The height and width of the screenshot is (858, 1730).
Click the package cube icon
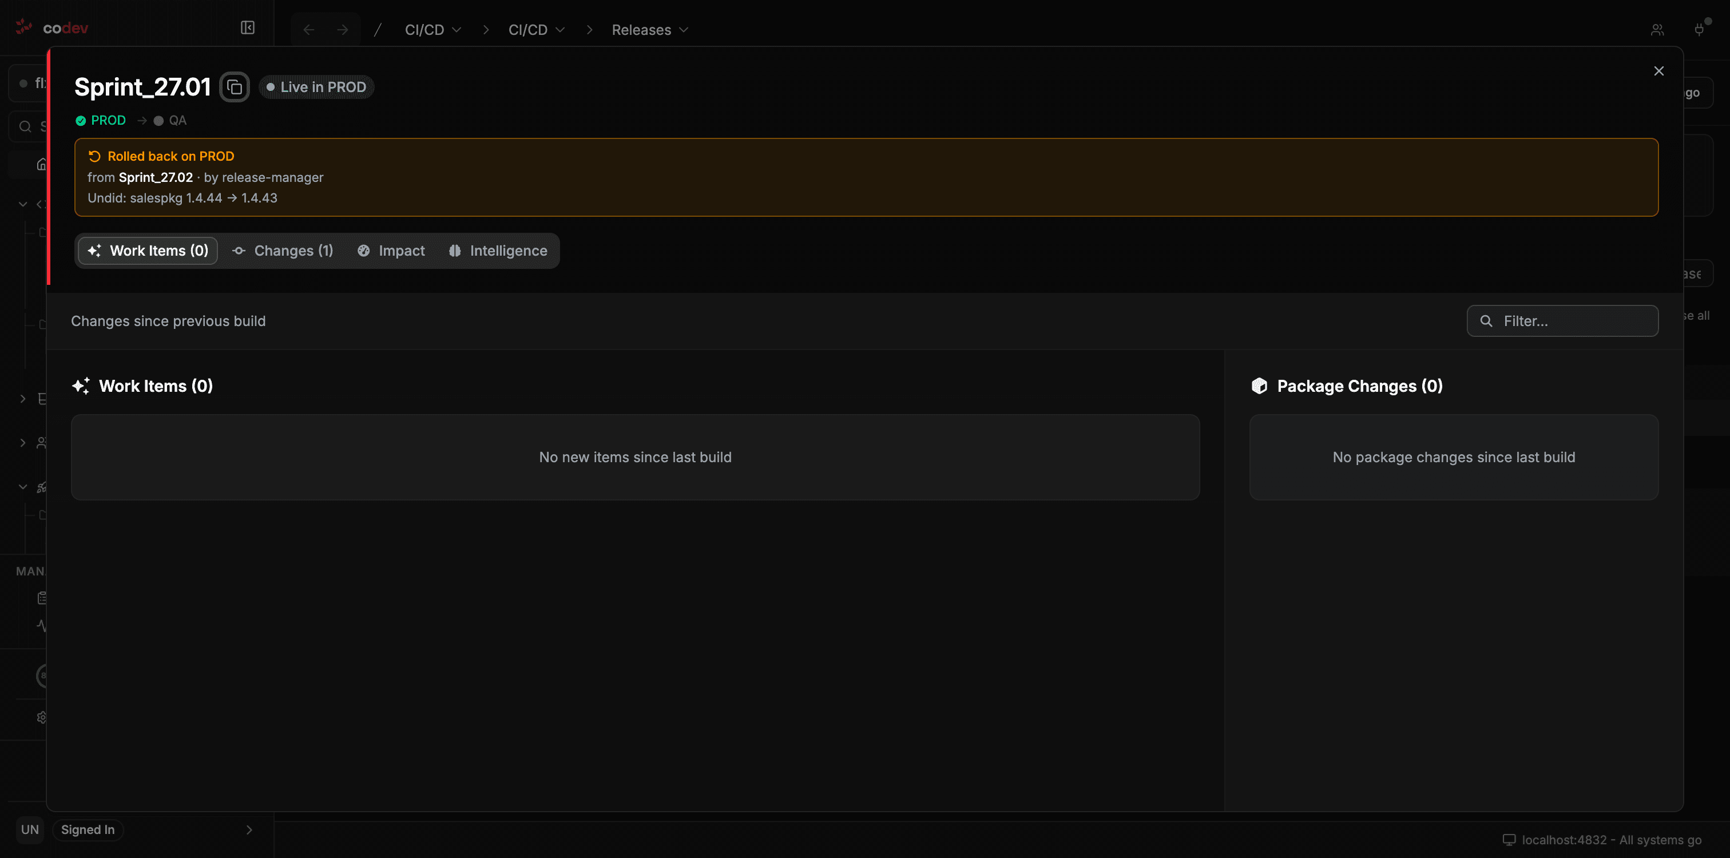[x=1259, y=386]
